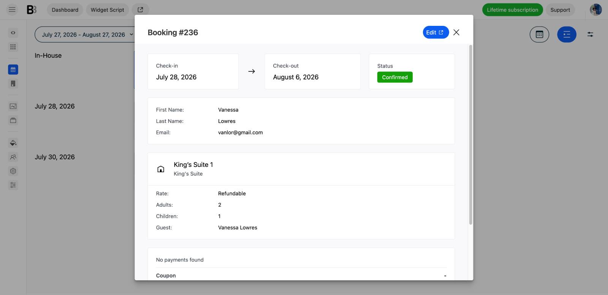Viewport: 608px width, 295px height.
Task: Open the building sidebar icon
Action: pos(13,84)
